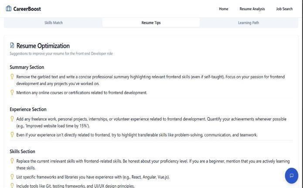Open the floating chat bubble button

(x=291, y=176)
